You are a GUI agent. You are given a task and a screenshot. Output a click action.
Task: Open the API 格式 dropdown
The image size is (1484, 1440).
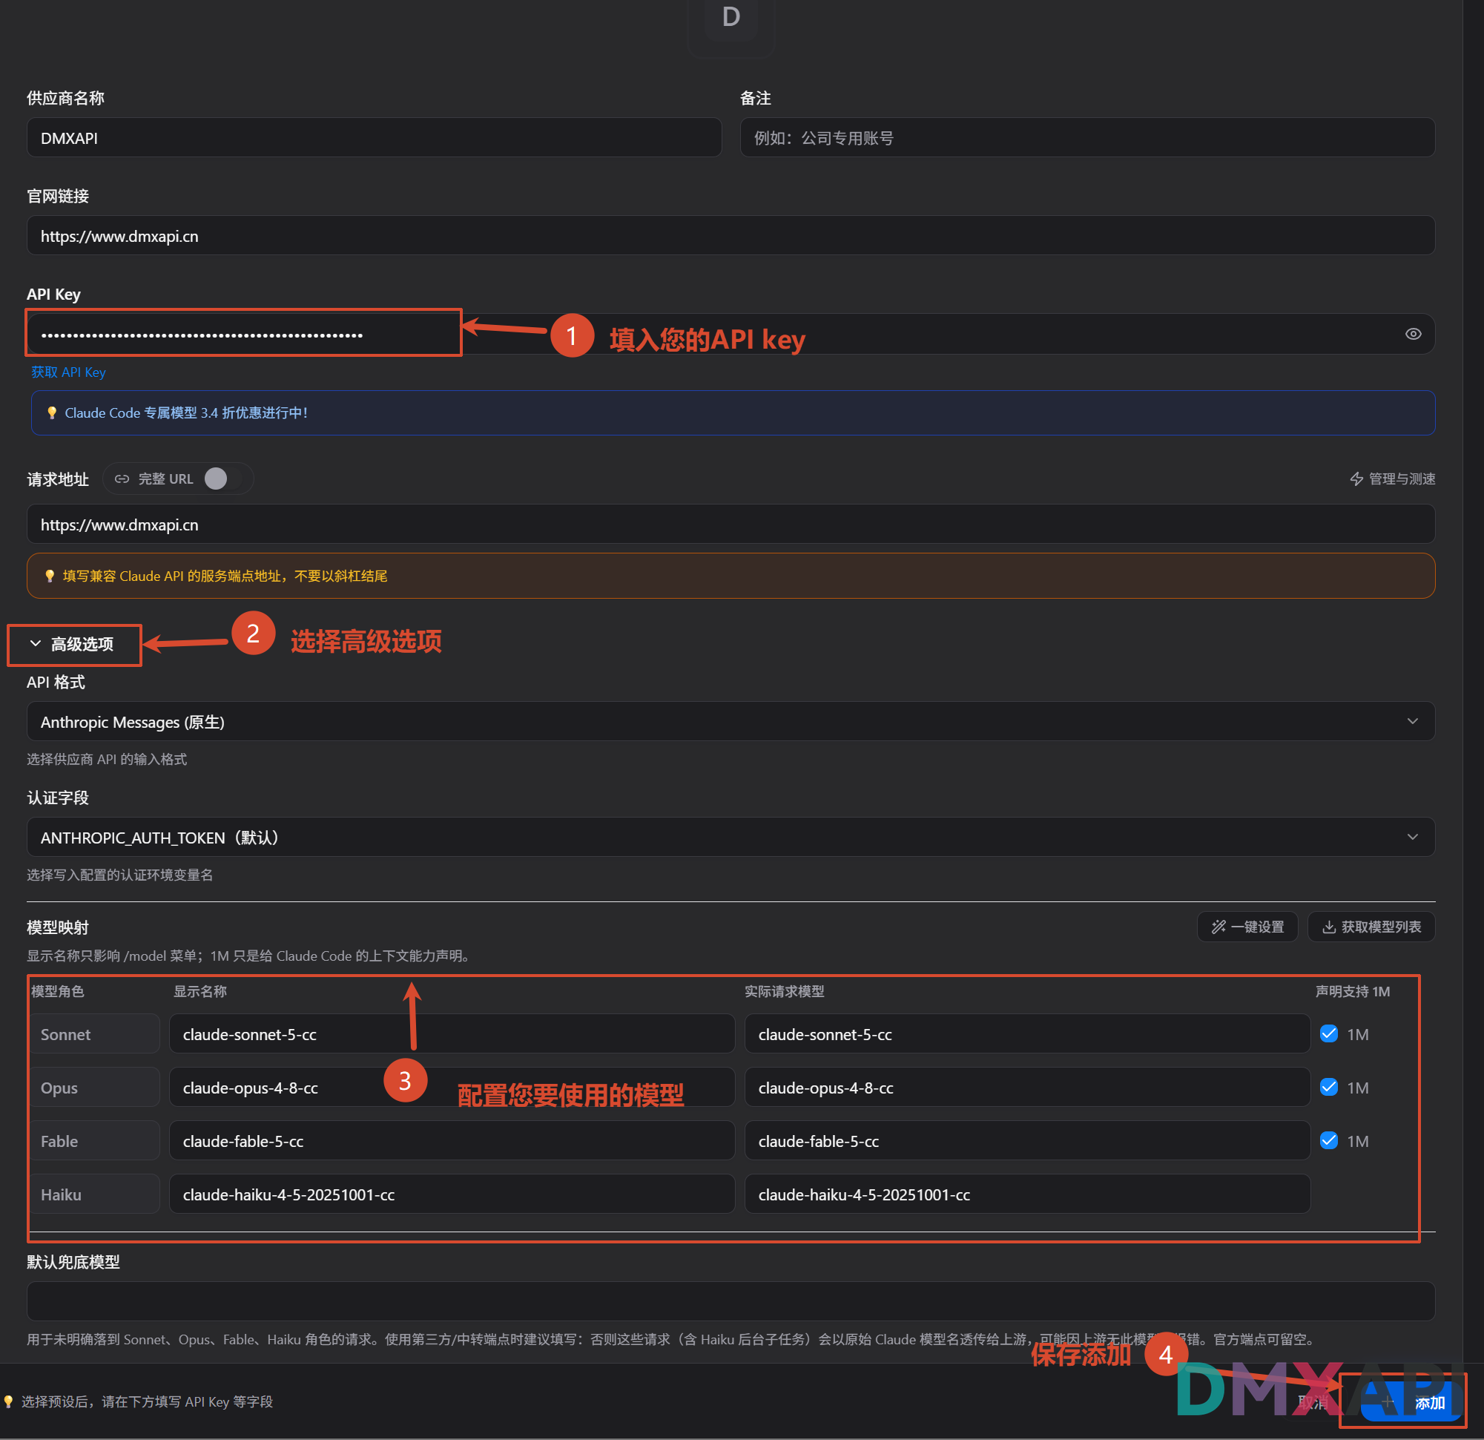tap(731, 721)
